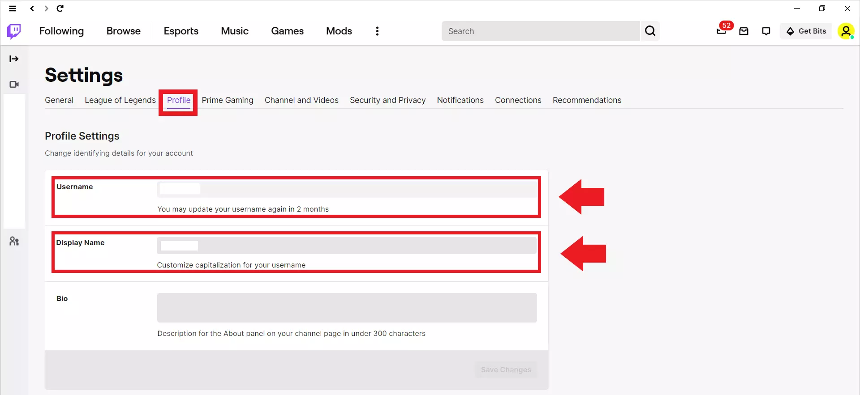Open the notifications inbox icon
The width and height of the screenshot is (860, 395).
point(744,31)
